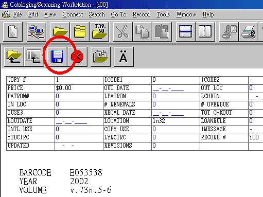This screenshot has height=197, width=263.
Task: Click the document with up arrow icon
Action: [x=34, y=57]
